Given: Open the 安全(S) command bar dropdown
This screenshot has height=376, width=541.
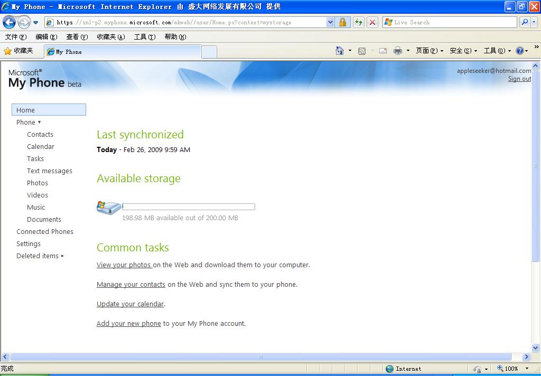Looking at the screenshot, I should point(463,51).
